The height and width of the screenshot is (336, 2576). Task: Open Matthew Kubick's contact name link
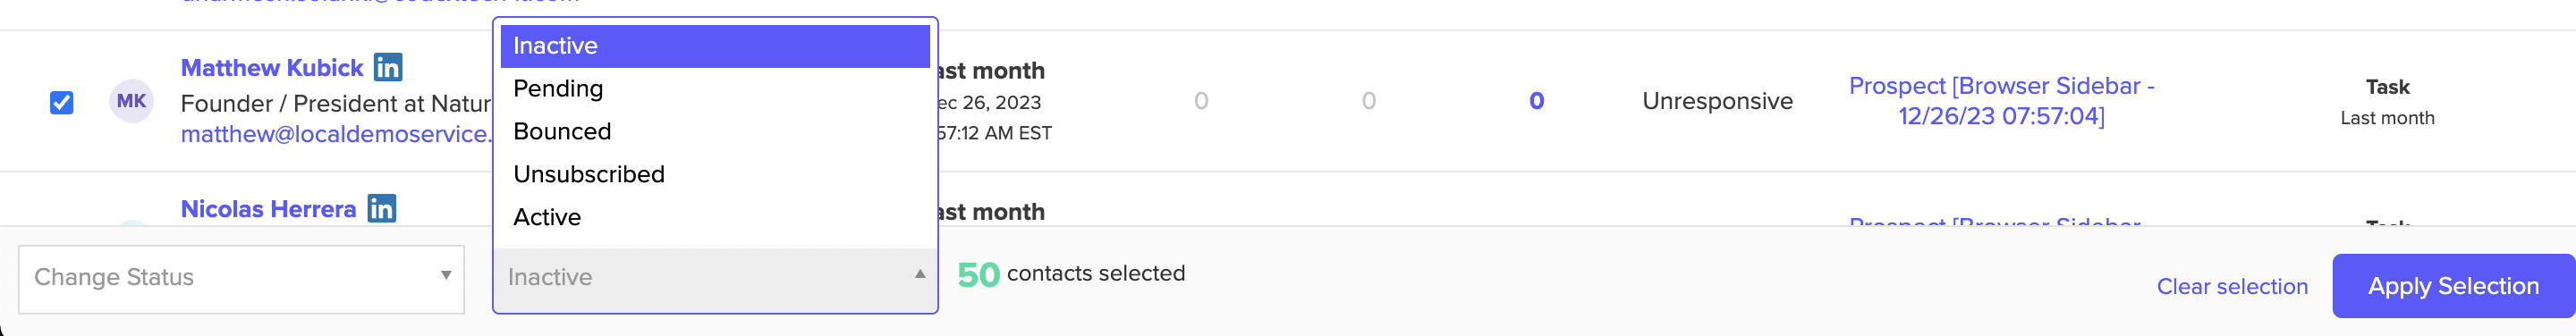tap(272, 68)
